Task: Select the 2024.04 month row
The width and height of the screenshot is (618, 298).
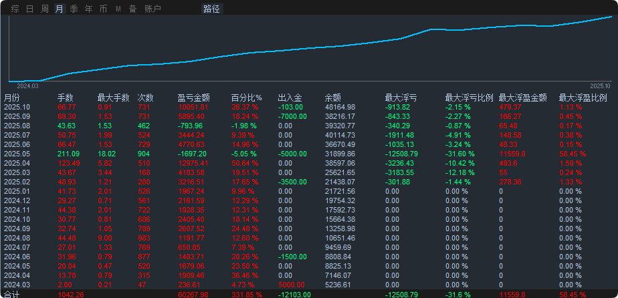Action: tap(309, 275)
